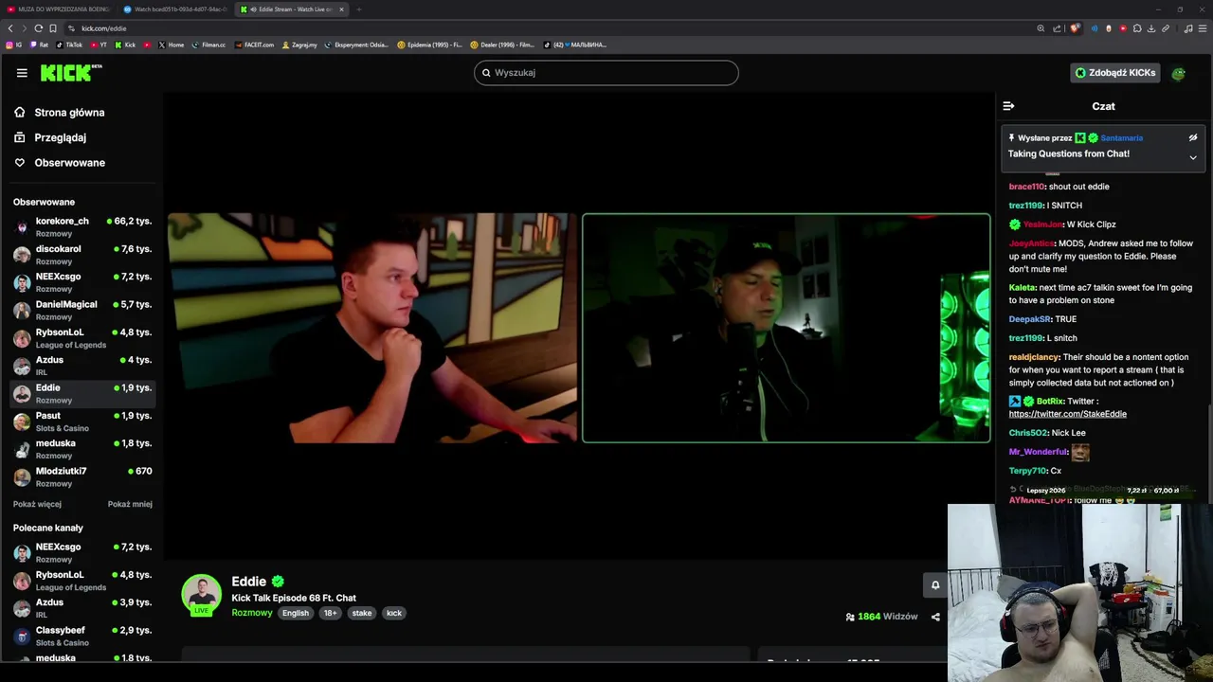Reload the page
The width and height of the screenshot is (1213, 682).
[39, 28]
